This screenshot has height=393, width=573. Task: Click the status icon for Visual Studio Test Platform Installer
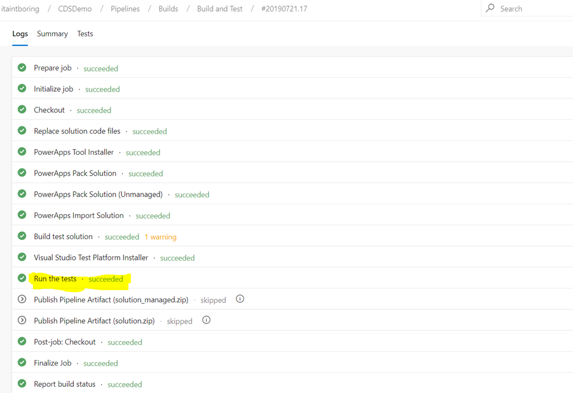pos(22,257)
